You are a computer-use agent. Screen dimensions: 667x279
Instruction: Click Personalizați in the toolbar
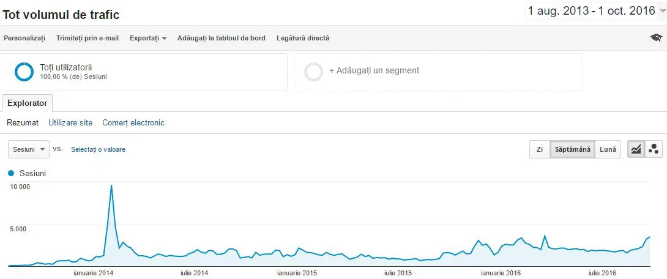(24, 38)
